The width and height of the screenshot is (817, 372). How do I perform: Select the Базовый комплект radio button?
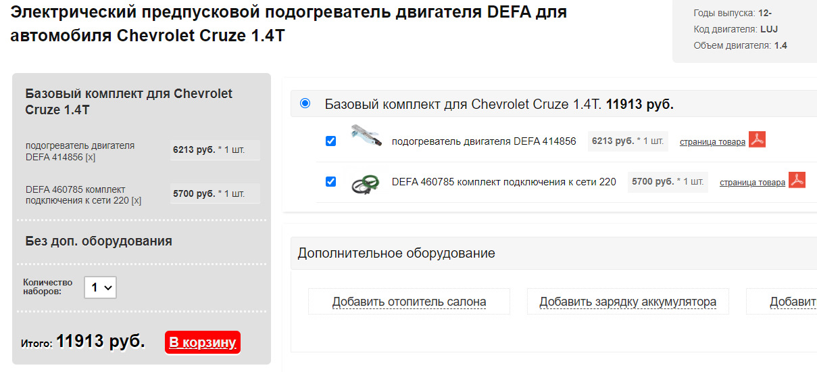[x=305, y=103]
